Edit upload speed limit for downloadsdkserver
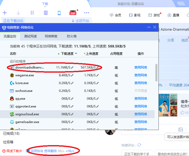Screen dimensions: 189x156 tap(97, 67)
